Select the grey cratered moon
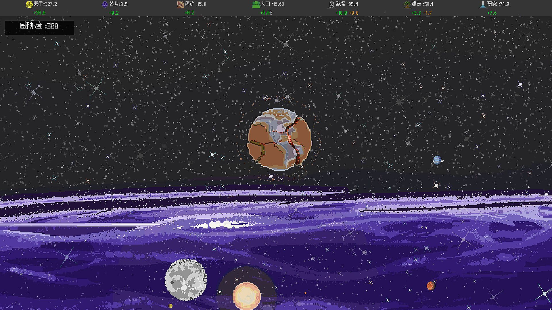Screen dimensions: 552x310 click(186, 280)
